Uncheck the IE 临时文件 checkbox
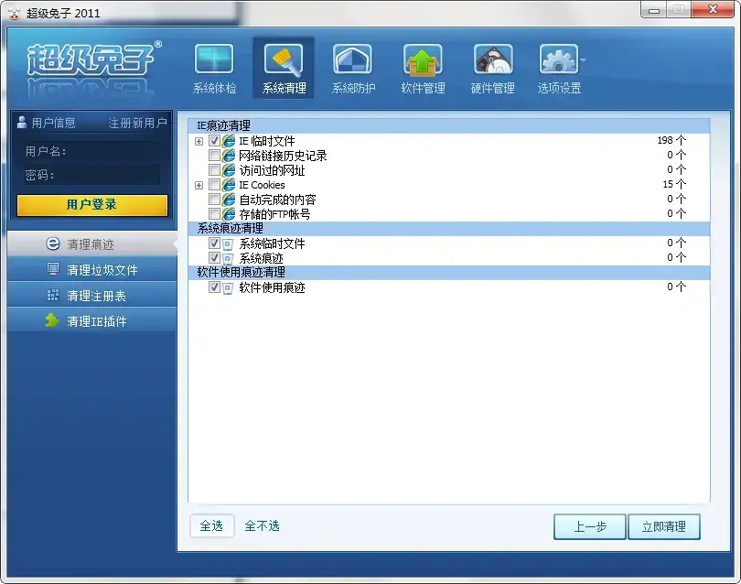This screenshot has height=584, width=741. point(214,140)
